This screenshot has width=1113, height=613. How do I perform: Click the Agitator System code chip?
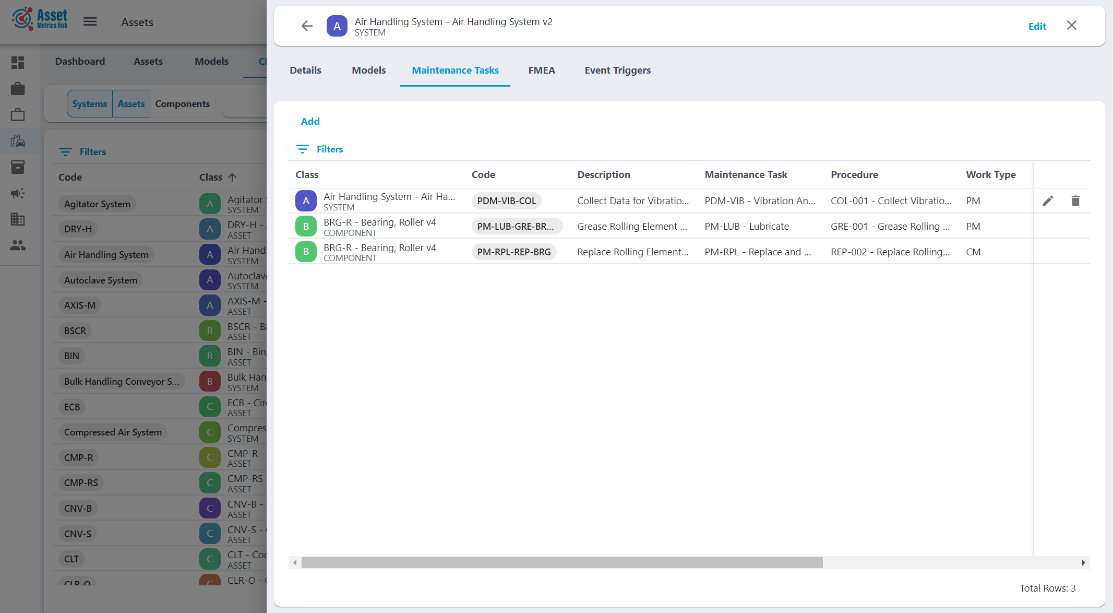pyautogui.click(x=97, y=204)
